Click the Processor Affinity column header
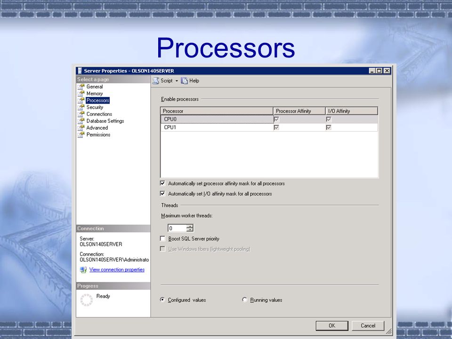 tap(299, 111)
